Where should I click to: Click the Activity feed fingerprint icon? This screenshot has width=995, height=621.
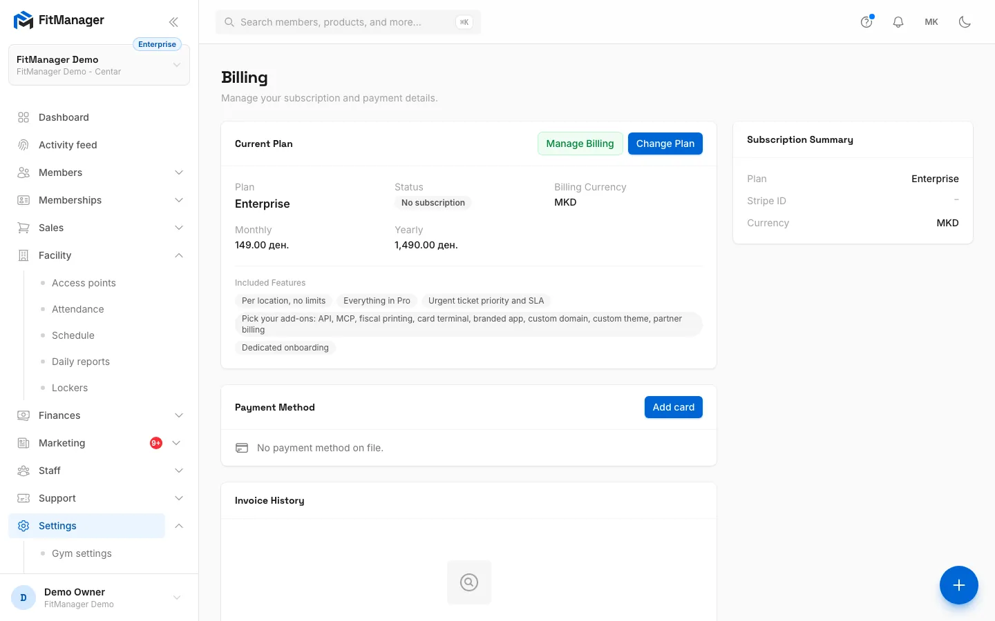point(23,145)
